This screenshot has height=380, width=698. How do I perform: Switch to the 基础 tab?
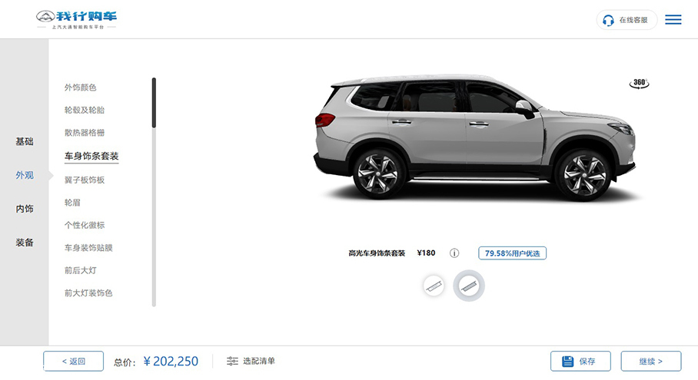(25, 141)
